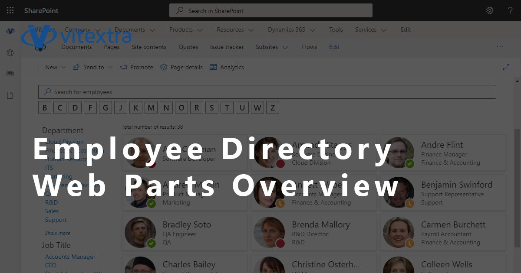Image resolution: width=521 pixels, height=273 pixels.
Task: Filter employees by the letter M
Action: pos(151,107)
